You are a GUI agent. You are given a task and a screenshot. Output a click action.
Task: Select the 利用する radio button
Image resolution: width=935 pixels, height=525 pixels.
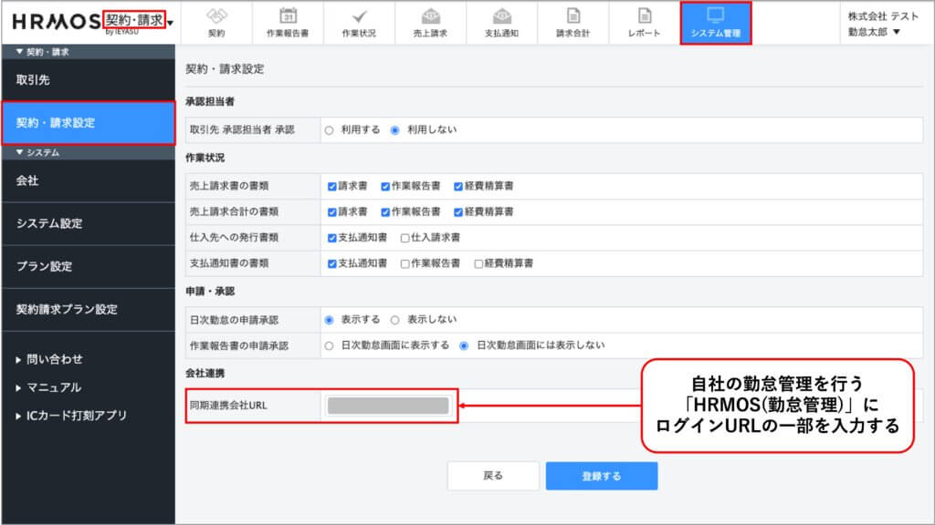(x=330, y=130)
